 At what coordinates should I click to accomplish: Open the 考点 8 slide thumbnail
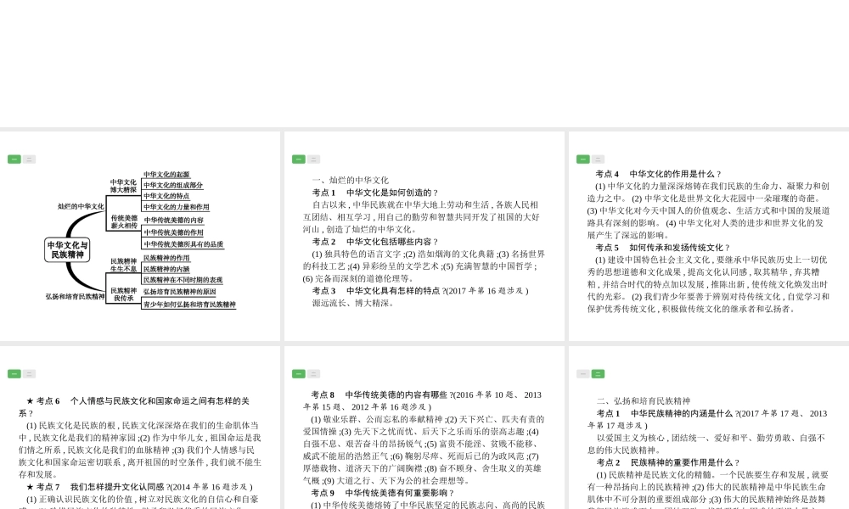[x=424, y=428]
